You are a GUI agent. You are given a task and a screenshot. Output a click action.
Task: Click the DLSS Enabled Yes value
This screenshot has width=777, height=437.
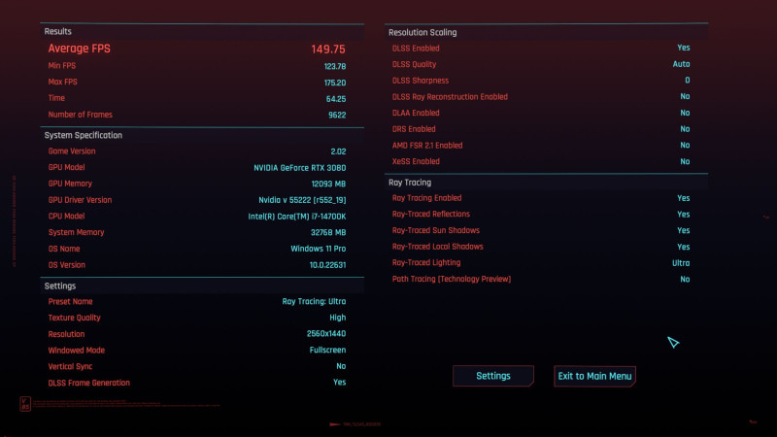684,48
